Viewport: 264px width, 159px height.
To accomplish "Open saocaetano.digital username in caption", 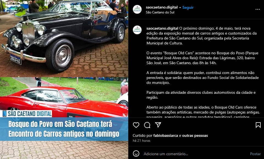I will tap(162, 28).
